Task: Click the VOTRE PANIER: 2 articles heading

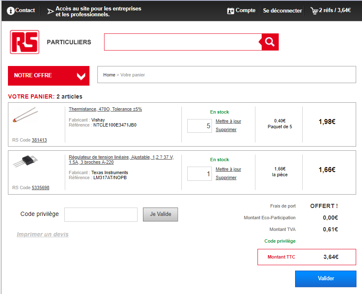Action: (x=45, y=96)
